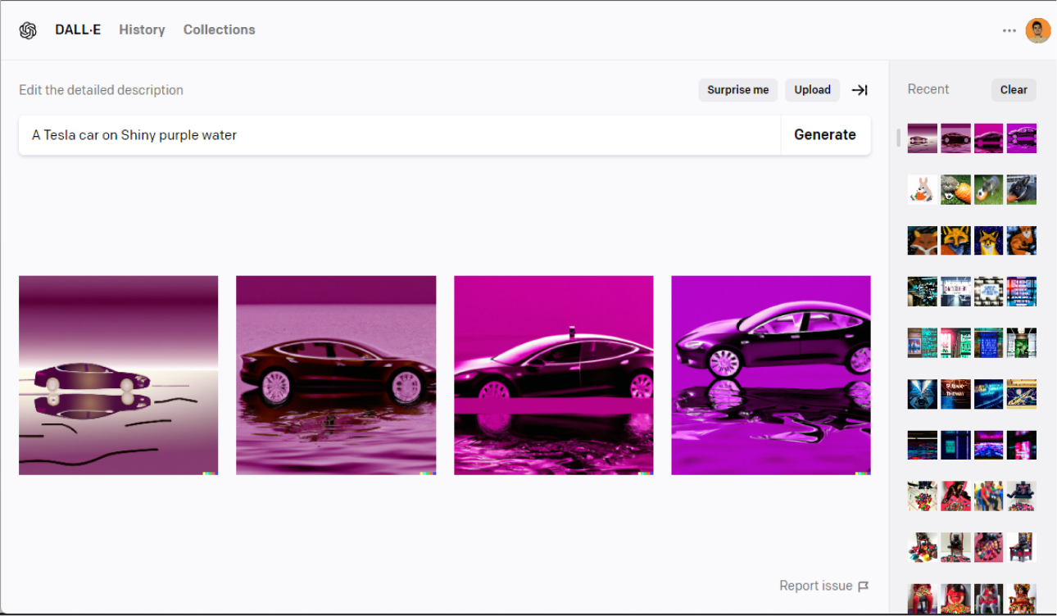Open the user profile avatar

[1038, 30]
